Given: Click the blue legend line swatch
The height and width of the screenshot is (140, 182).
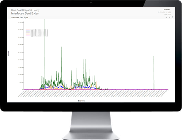Looking at the screenshot, I should [27, 31].
